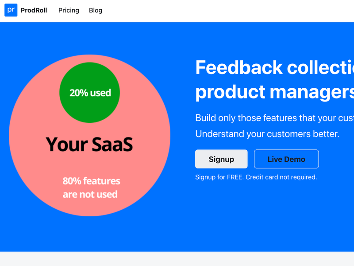Open the Blog menu item
Screen dimensions: 354x266
[x=96, y=10]
